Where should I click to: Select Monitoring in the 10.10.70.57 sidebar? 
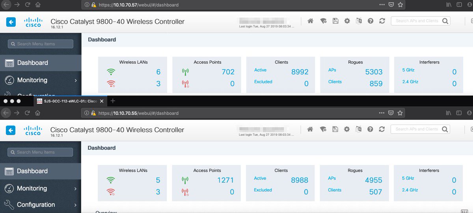(x=41, y=80)
